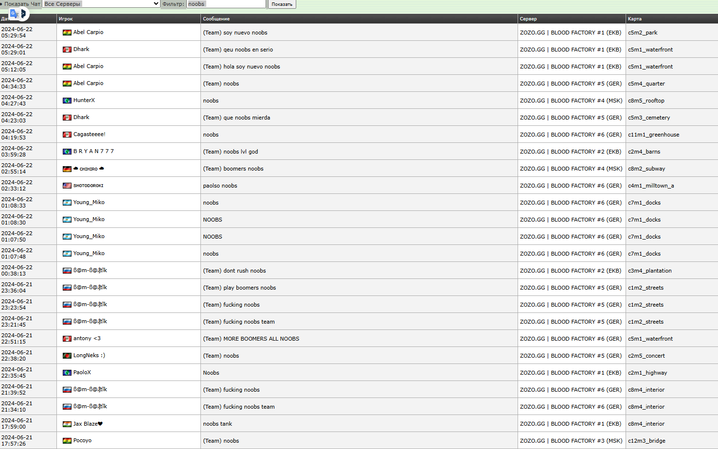Click the c12m3_bridge map cell
The width and height of the screenshot is (718, 449).
coord(646,441)
